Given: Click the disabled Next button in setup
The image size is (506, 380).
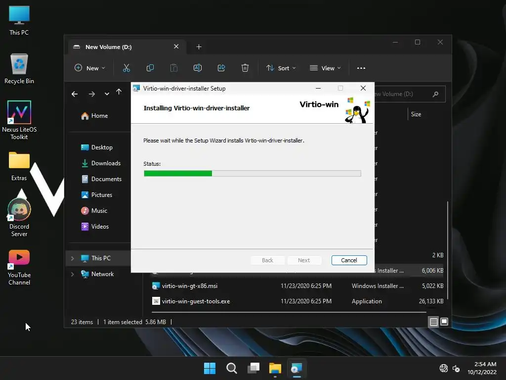Looking at the screenshot, I should (x=304, y=260).
